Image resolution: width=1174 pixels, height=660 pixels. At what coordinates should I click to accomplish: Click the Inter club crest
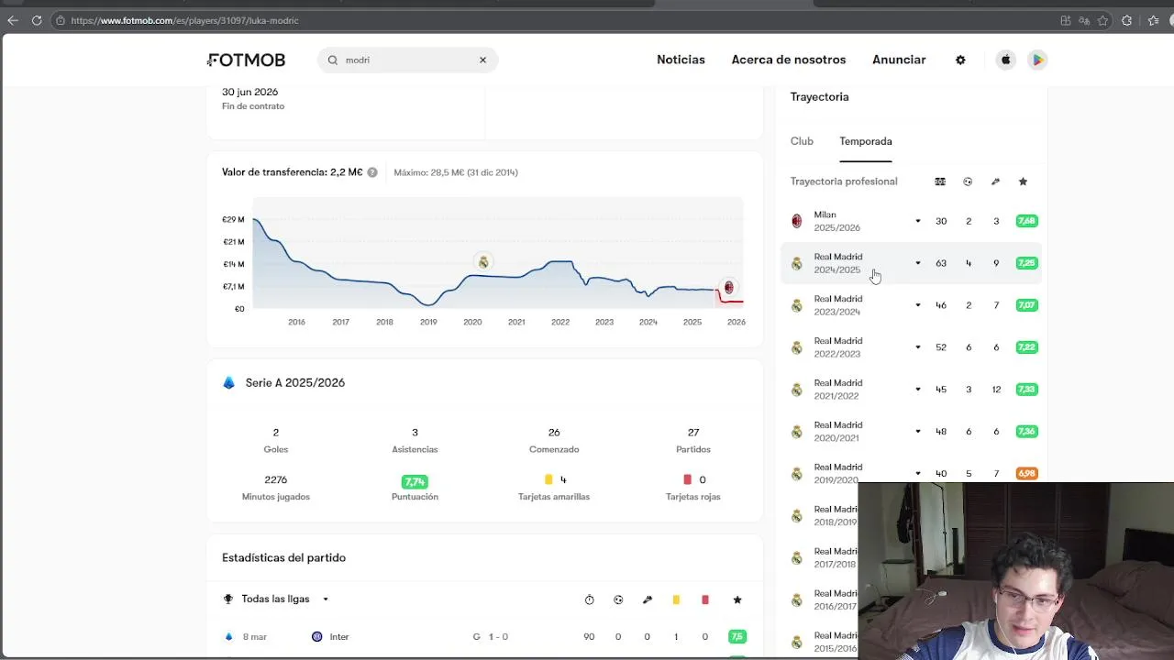(x=317, y=636)
